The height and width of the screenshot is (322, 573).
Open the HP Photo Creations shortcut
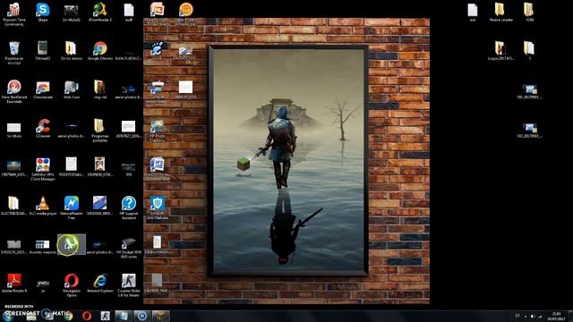click(x=158, y=130)
